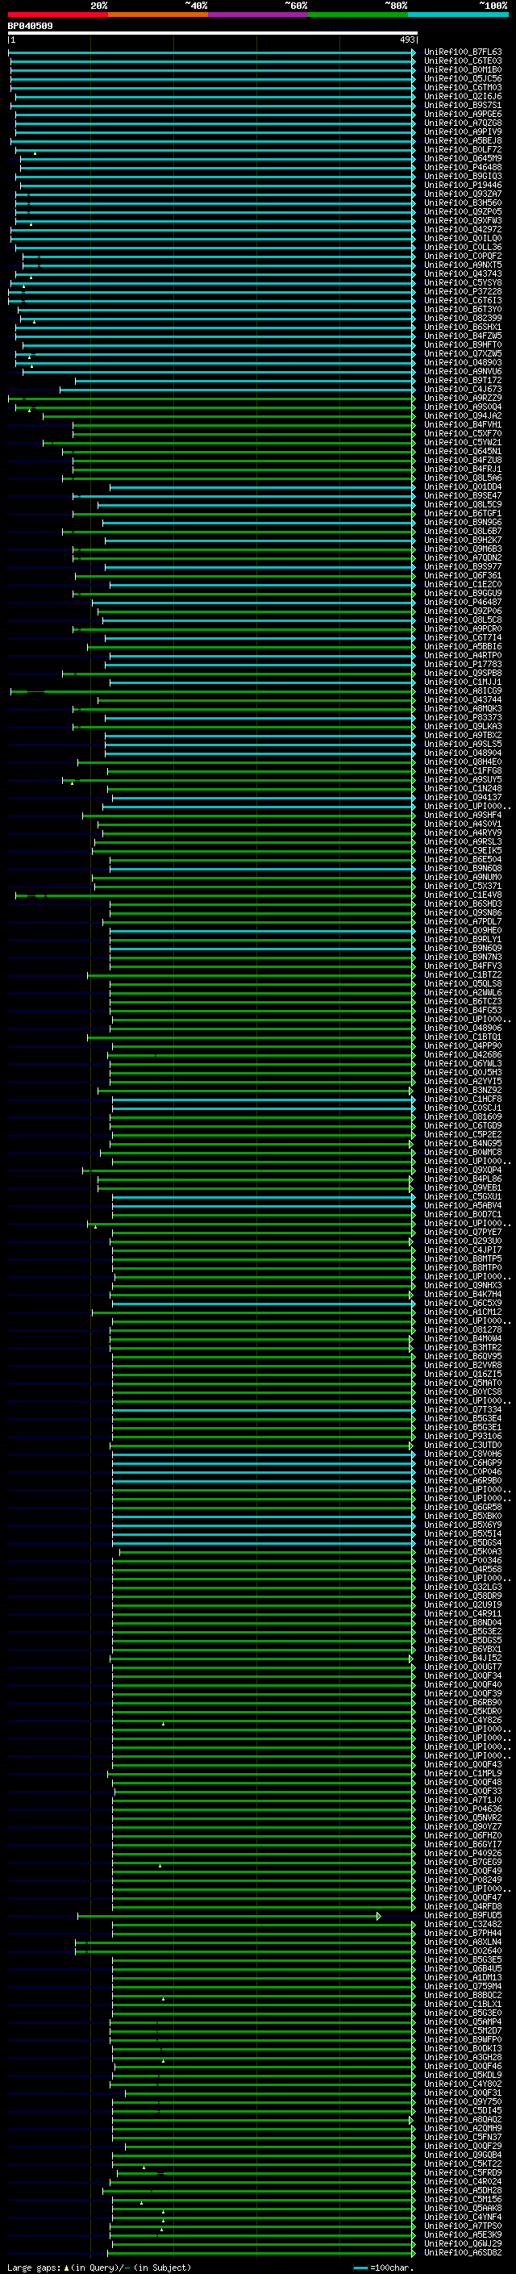Select the label UniRef100_P46487
This screenshot has height=2274, width=516.
pos(463,602)
